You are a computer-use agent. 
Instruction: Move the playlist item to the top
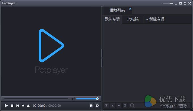coord(106,106)
